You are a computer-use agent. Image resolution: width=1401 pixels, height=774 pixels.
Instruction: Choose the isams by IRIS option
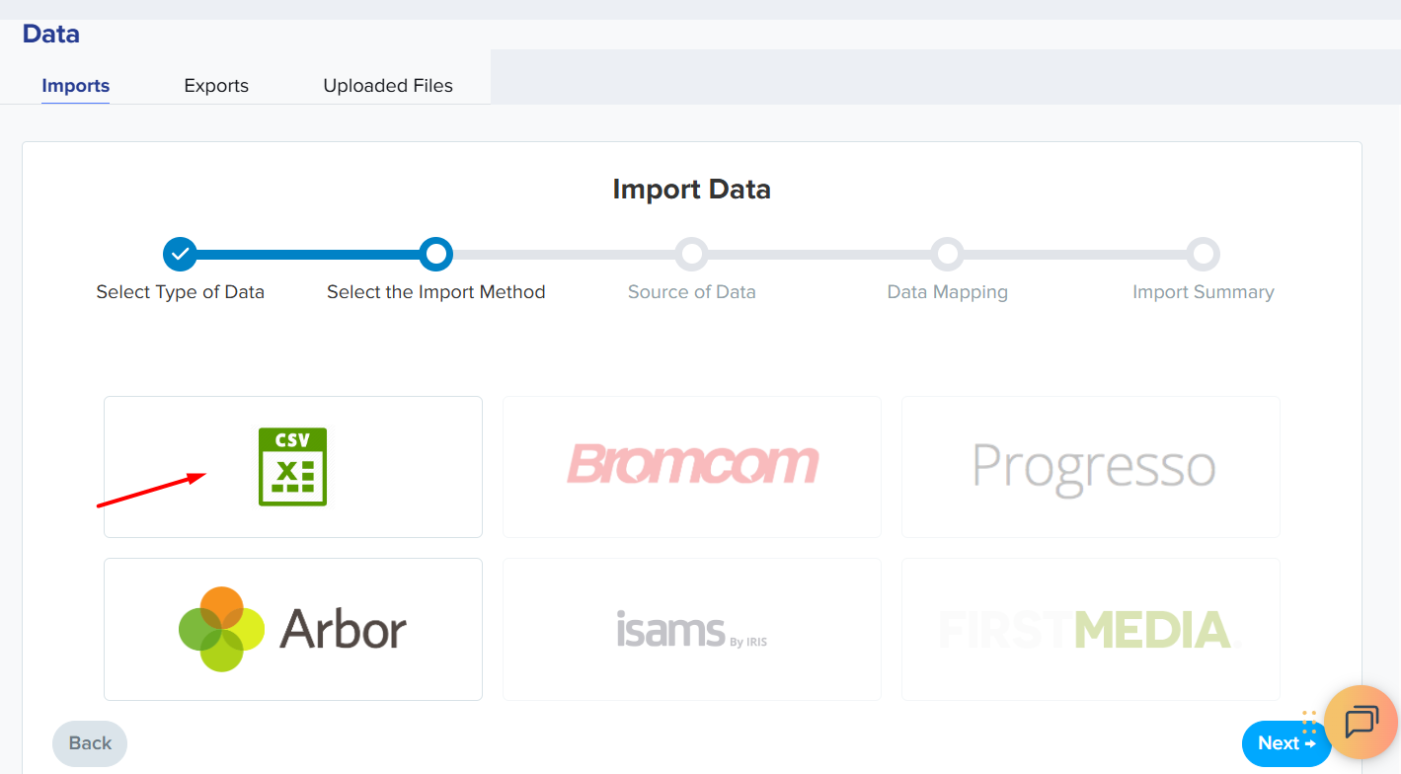[691, 629]
